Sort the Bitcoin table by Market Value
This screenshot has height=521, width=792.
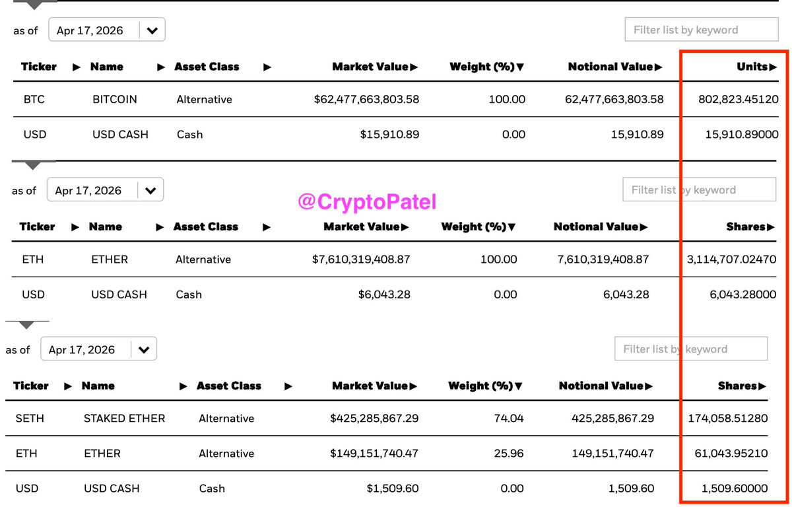click(375, 67)
